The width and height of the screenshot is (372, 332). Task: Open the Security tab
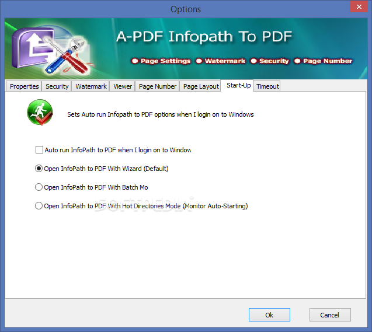point(57,86)
